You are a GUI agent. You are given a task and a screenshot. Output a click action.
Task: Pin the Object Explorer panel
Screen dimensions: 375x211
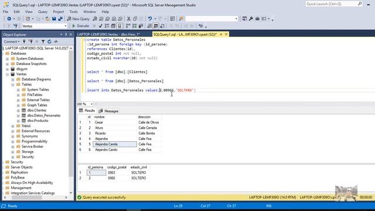pyautogui.click(x=66, y=35)
